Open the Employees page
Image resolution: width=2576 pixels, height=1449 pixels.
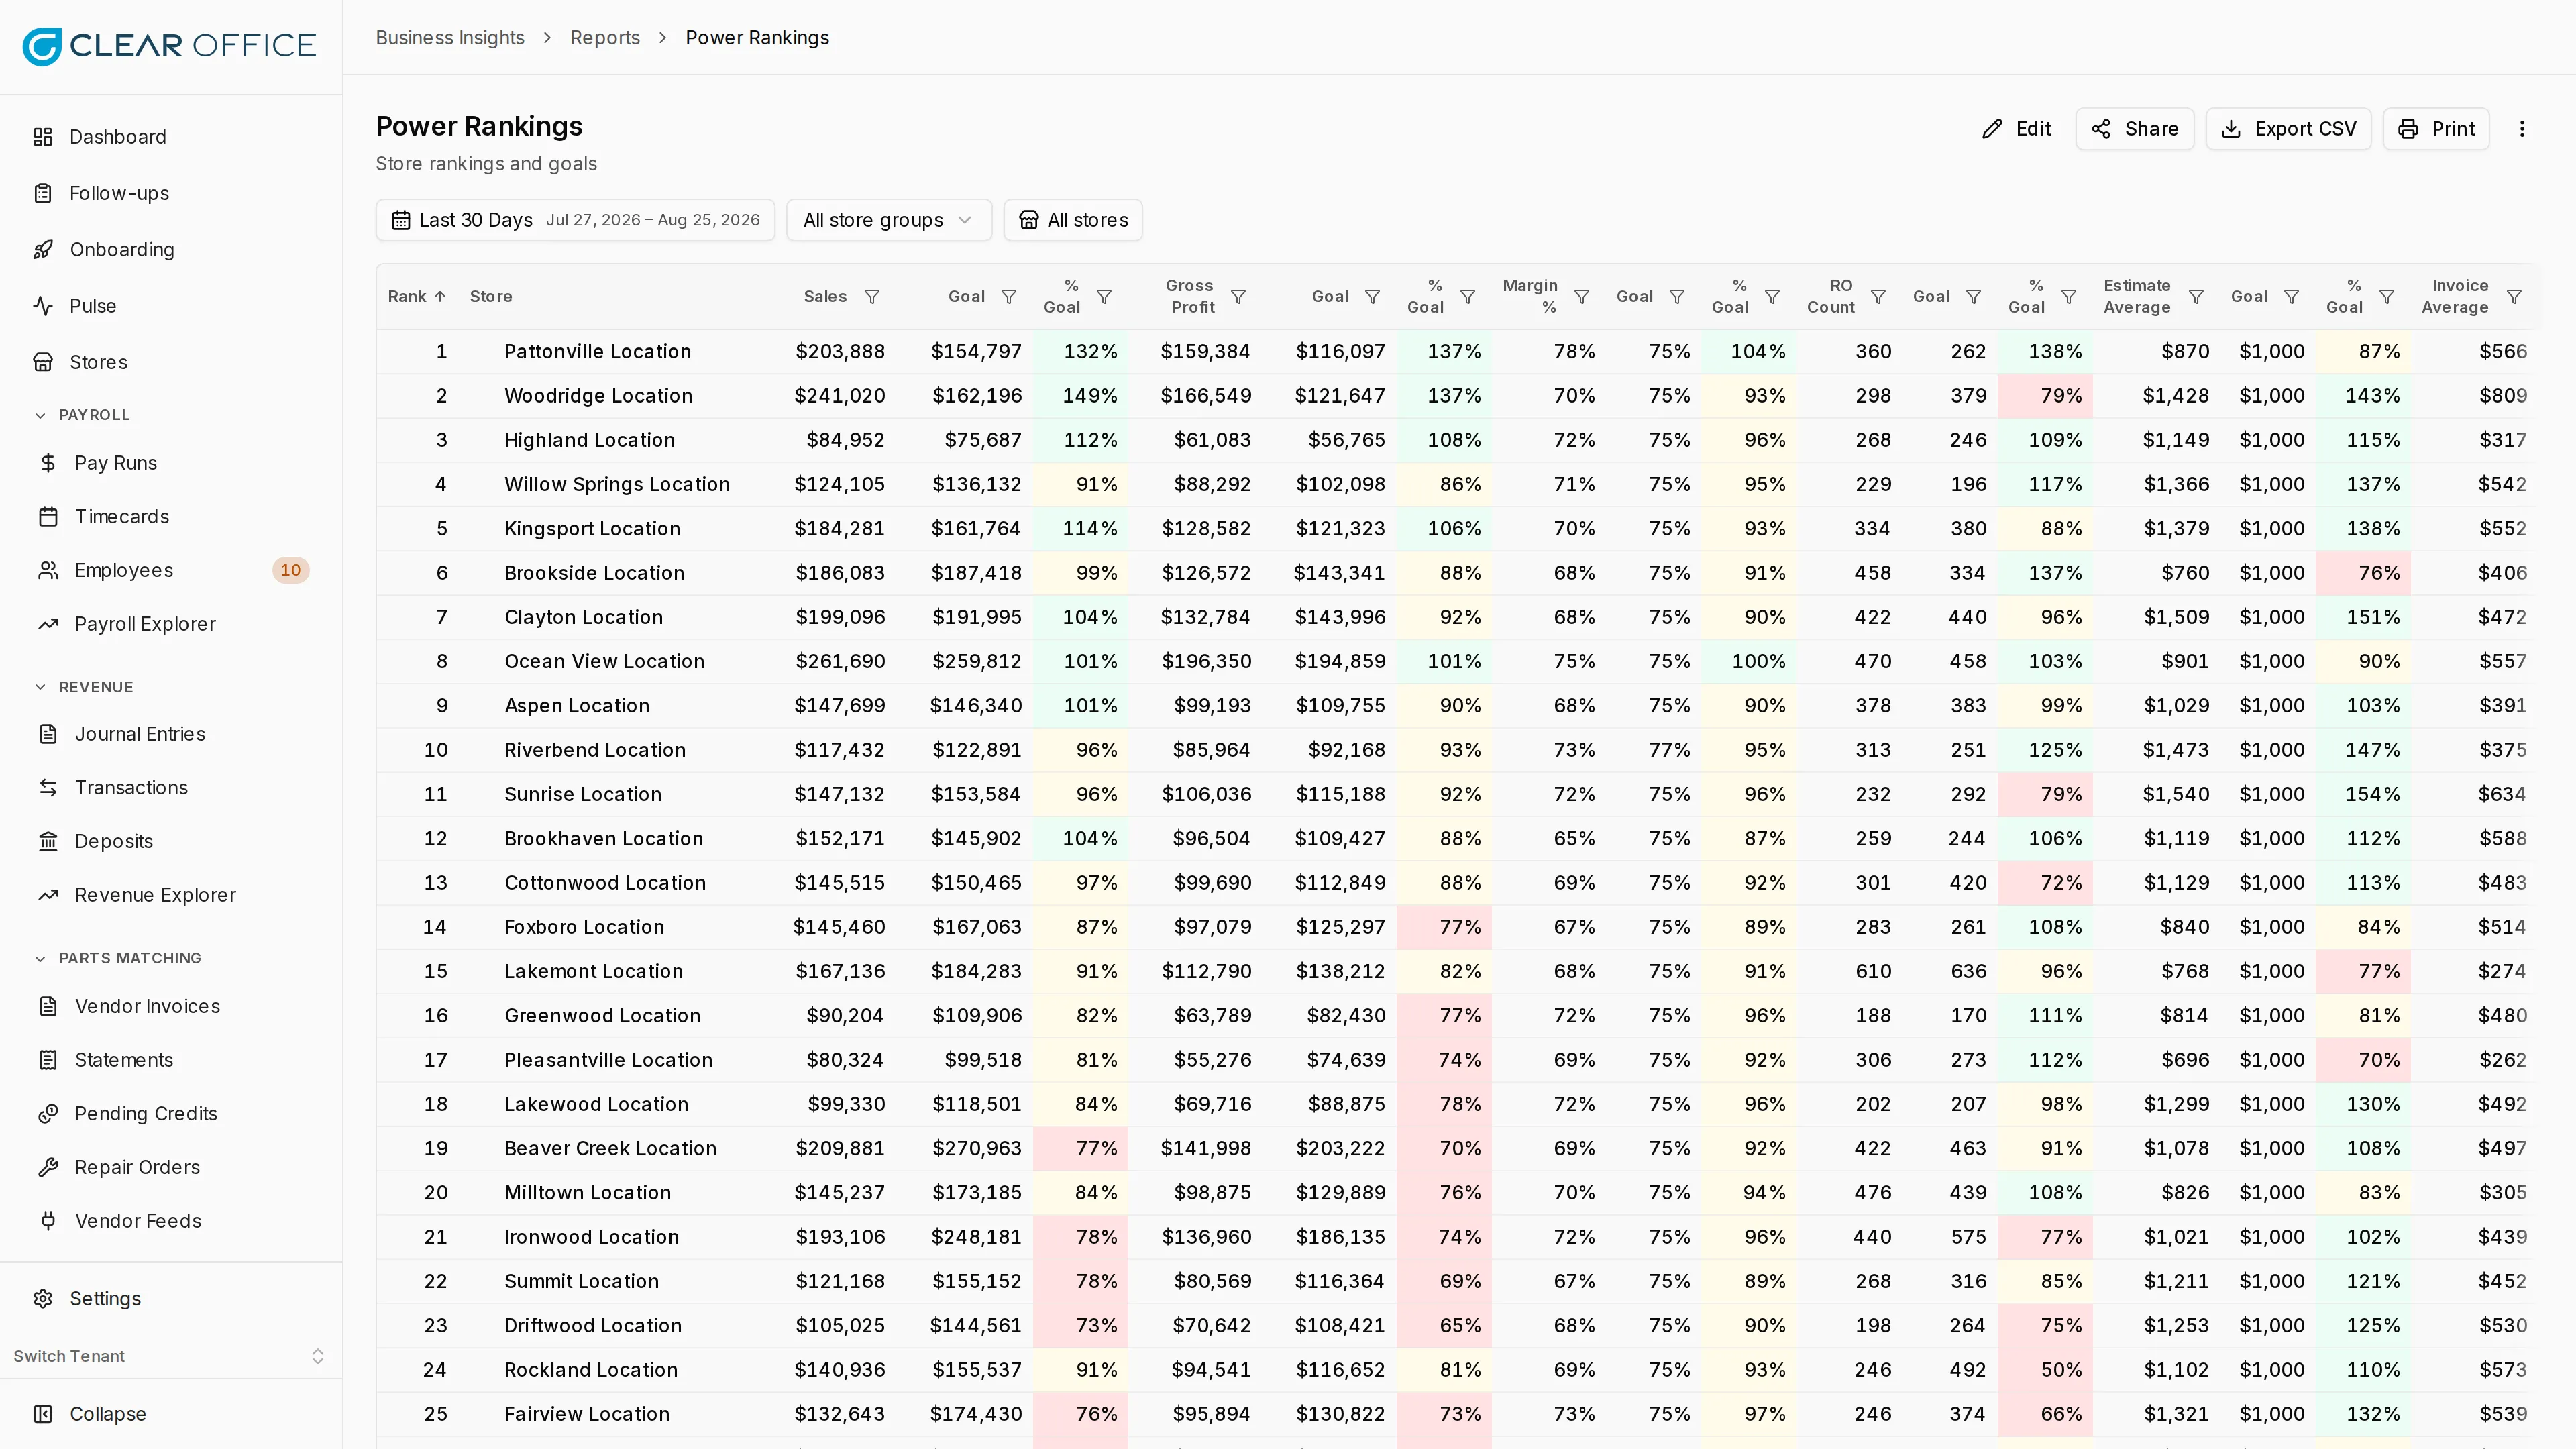[171, 570]
